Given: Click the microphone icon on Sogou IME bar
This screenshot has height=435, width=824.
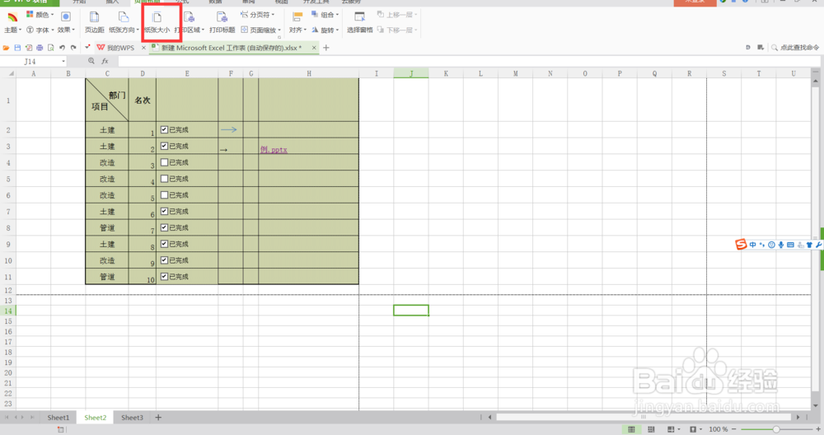Looking at the screenshot, I should [781, 245].
